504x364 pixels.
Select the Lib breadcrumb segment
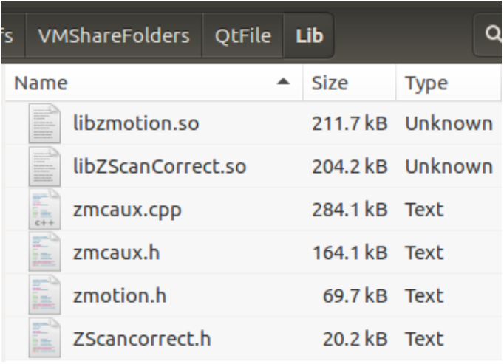point(309,35)
